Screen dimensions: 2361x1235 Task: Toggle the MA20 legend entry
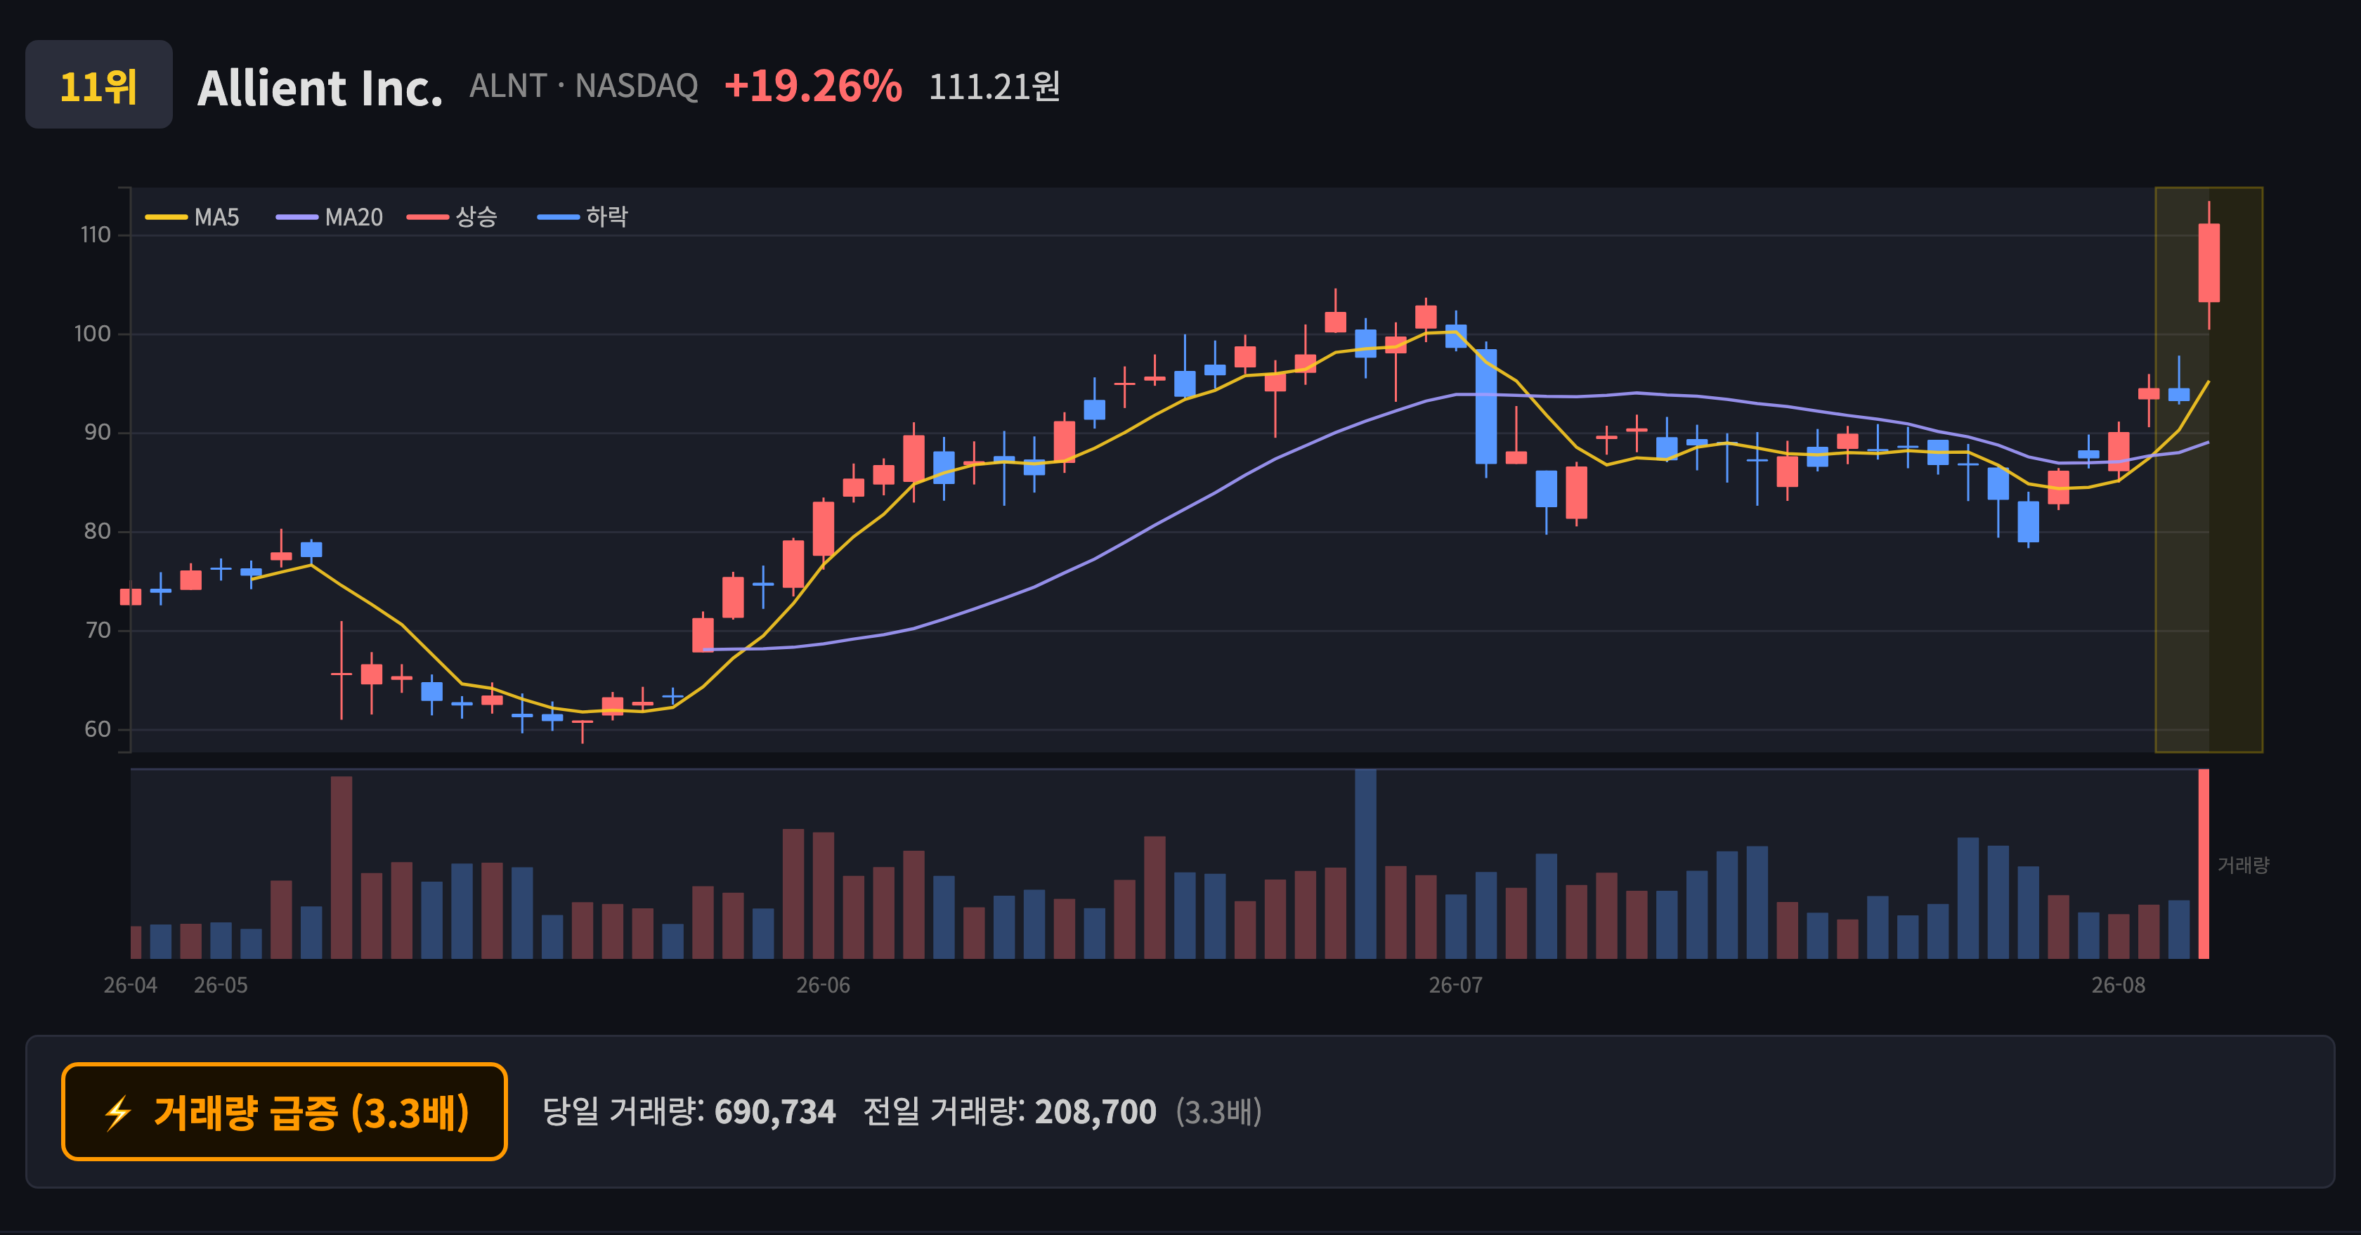(330, 217)
